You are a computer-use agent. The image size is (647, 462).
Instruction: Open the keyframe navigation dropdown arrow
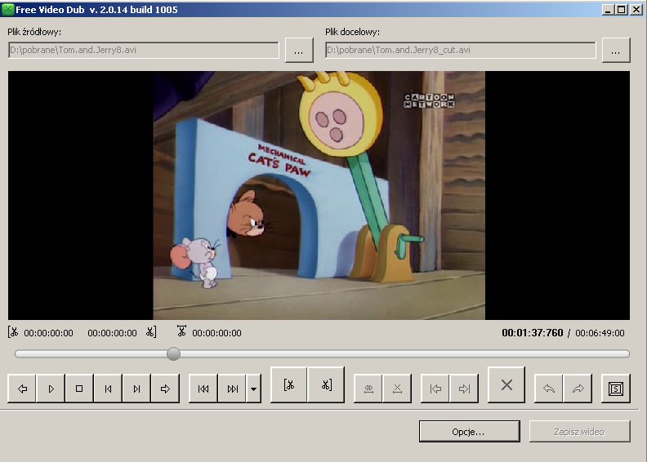tap(253, 389)
